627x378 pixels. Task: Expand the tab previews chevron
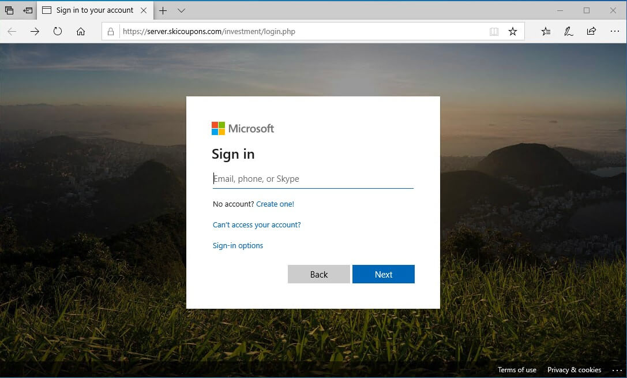[x=181, y=10]
